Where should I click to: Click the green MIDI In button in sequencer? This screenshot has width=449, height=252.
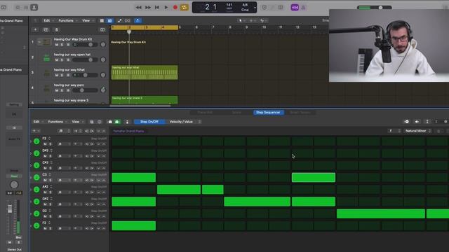(117, 122)
